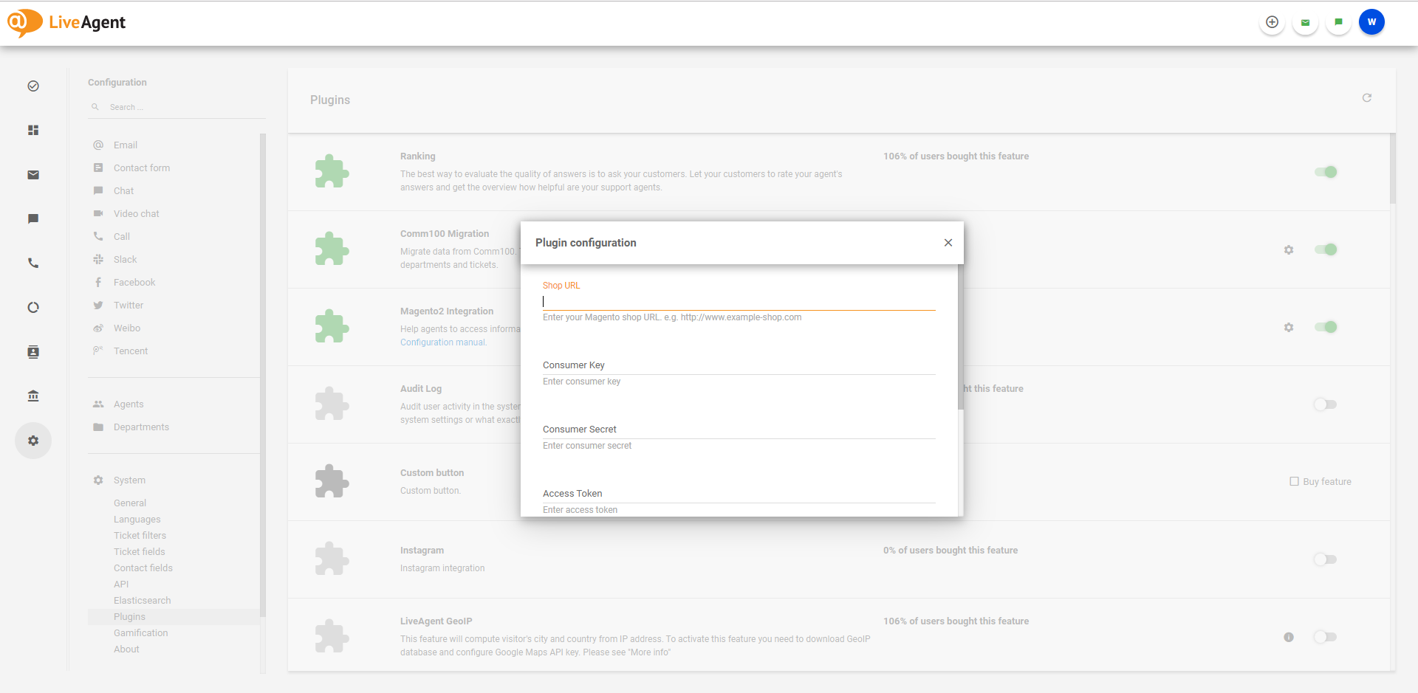Open the dashboard grid icon in sidebar
This screenshot has height=693, width=1418.
point(33,131)
